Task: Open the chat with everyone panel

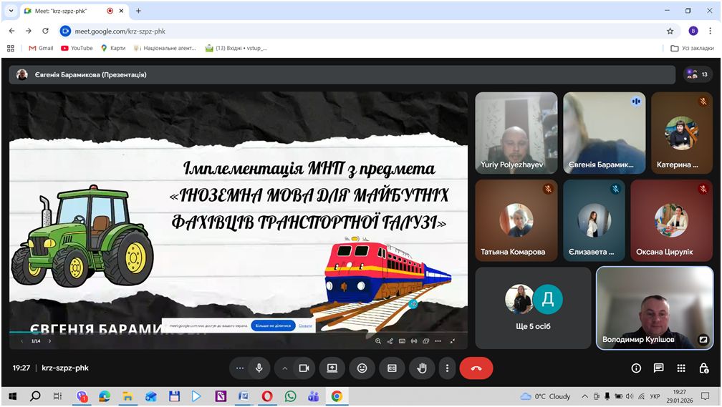Action: point(658,368)
